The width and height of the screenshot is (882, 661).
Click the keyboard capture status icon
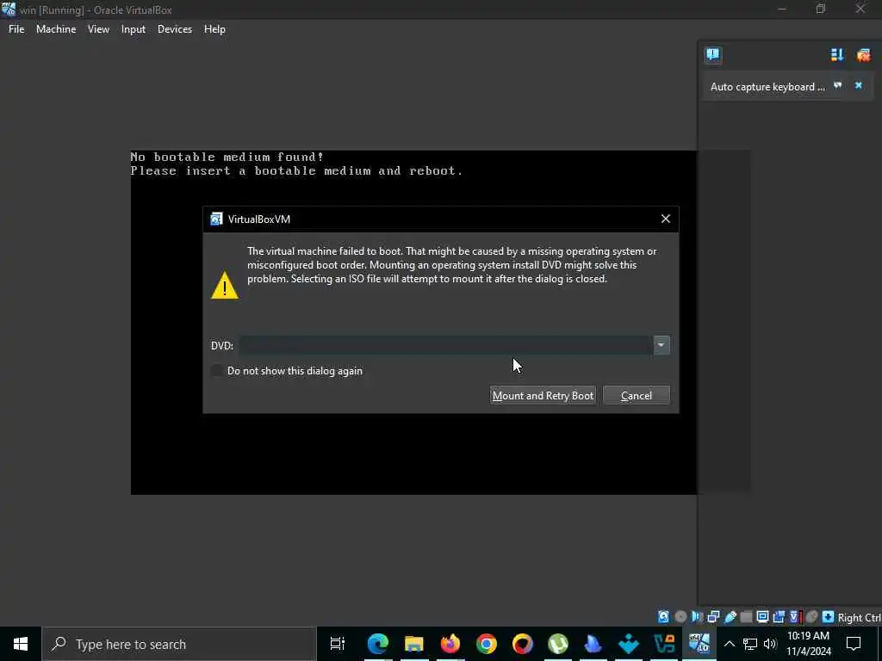[828, 616]
